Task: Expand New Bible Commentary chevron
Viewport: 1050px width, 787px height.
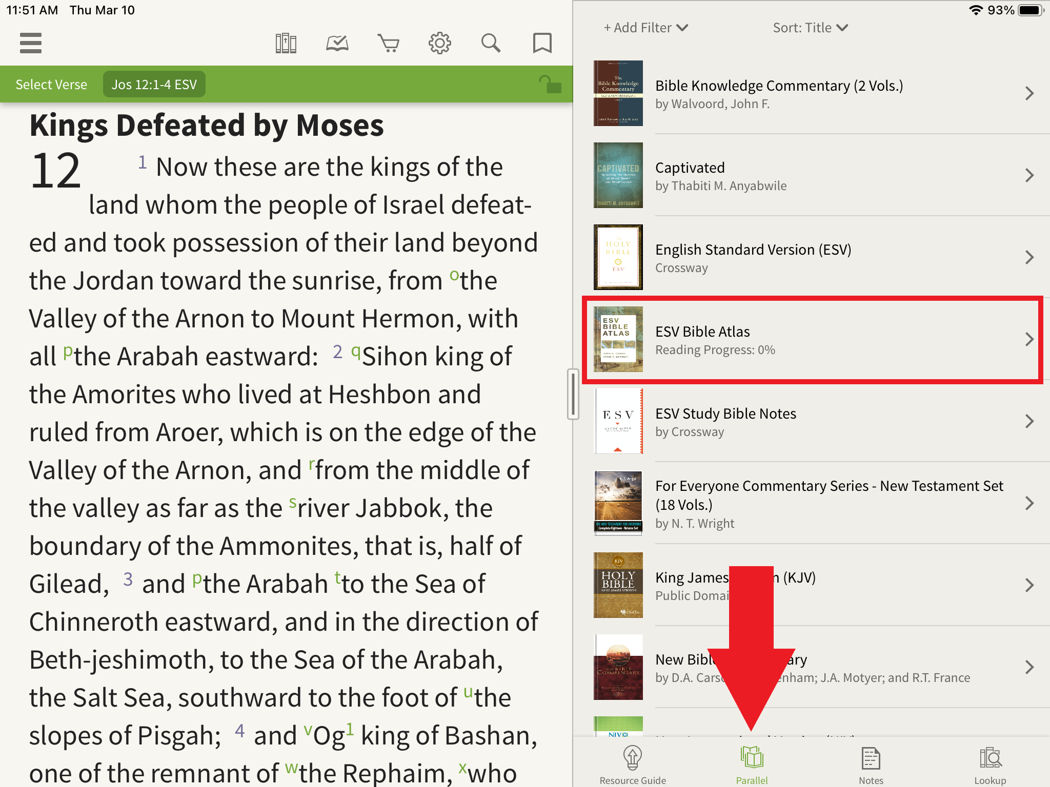Action: 1029,667
